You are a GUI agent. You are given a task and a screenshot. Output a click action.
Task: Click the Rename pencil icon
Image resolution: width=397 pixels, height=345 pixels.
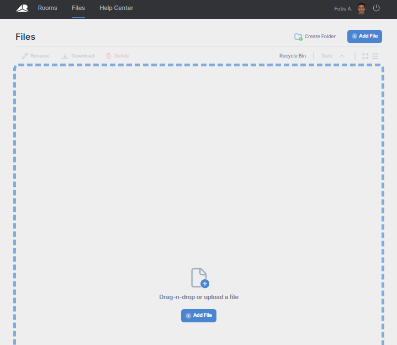tap(24, 56)
